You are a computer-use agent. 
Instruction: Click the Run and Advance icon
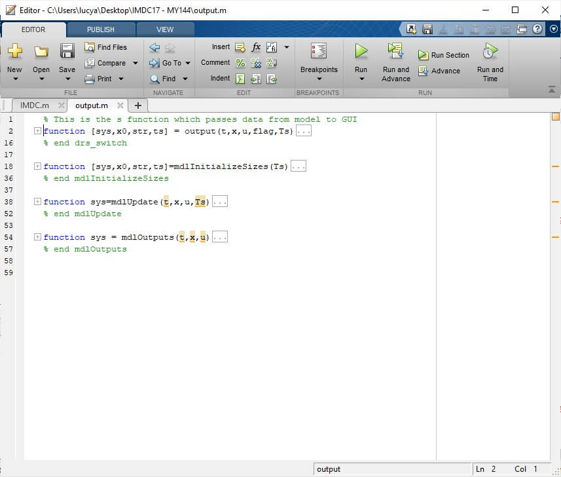tap(395, 50)
